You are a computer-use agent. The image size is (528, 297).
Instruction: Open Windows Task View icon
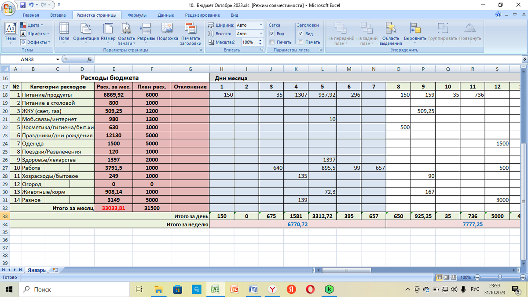click(x=139, y=289)
